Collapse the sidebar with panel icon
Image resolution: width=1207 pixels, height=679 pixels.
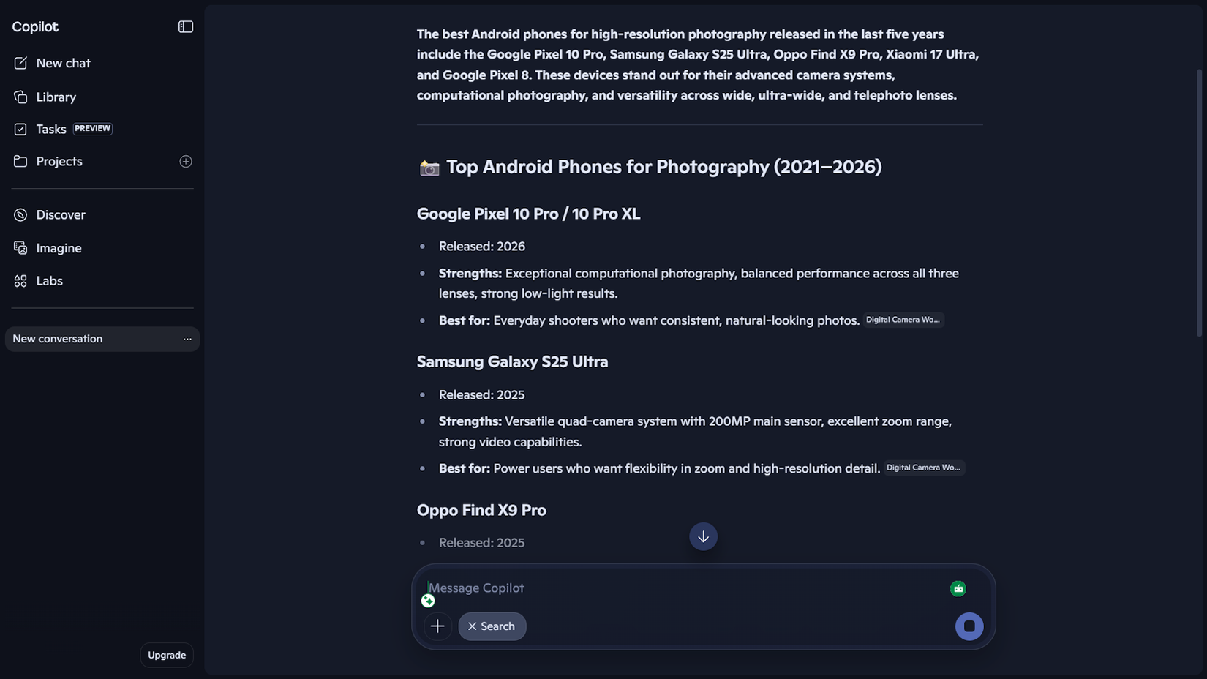(186, 27)
